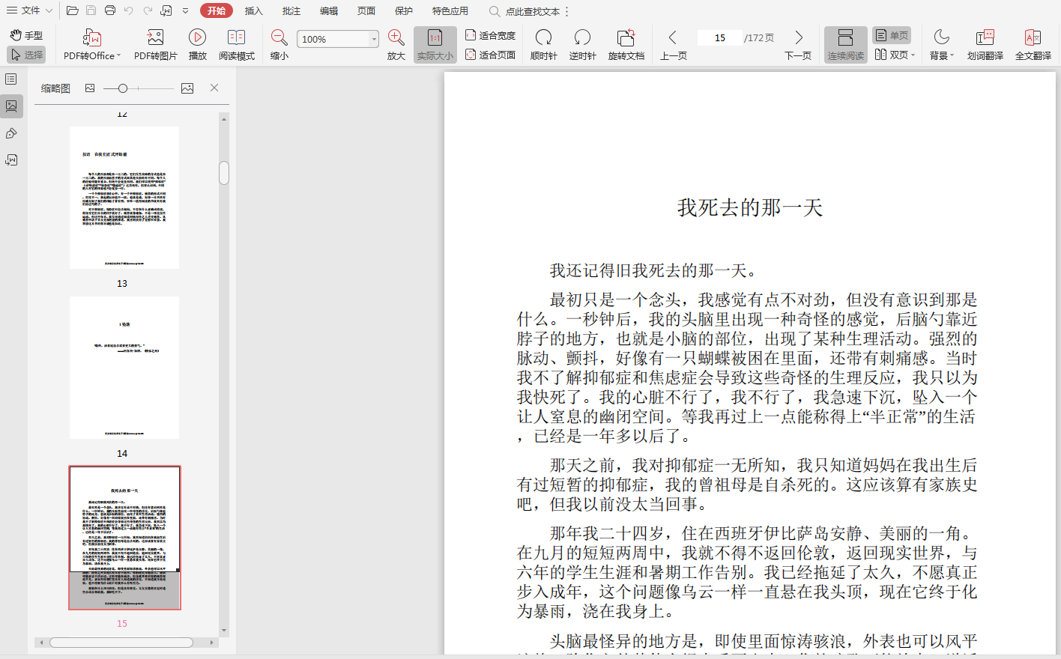1061x659 pixels.
Task: Select the page 13 thumbnail
Action: [124, 198]
